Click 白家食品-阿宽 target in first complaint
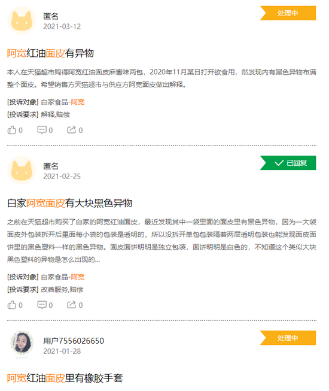This screenshot has width=329, height=391. (63, 102)
